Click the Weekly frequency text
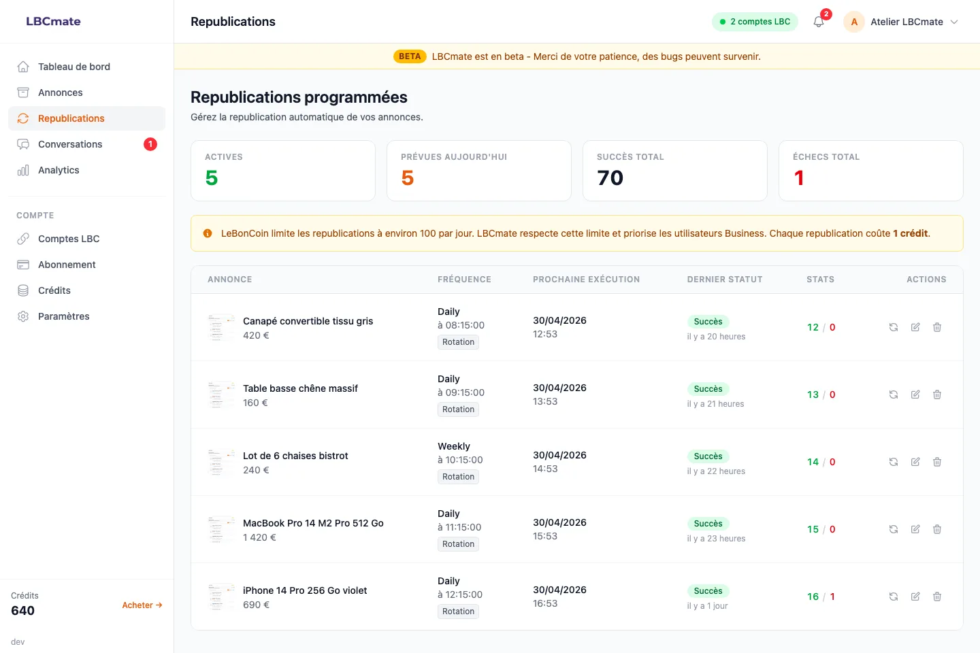Image resolution: width=980 pixels, height=653 pixels. click(x=454, y=446)
